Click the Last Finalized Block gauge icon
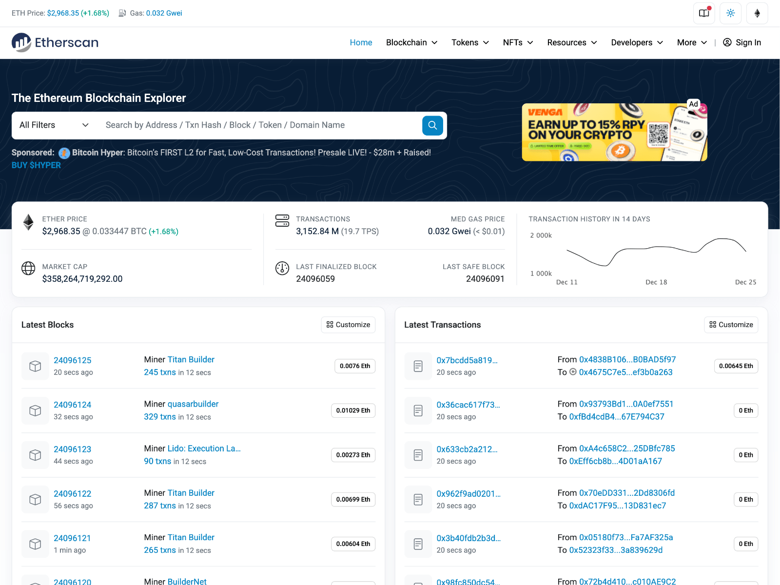Viewport: 780px width, 585px height. 282,268
